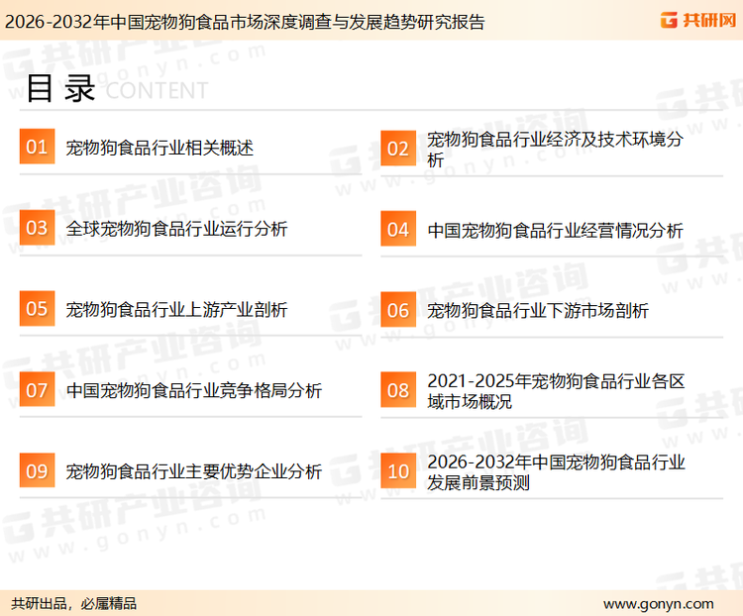Open chapter 2021-2025年宠物狗食品行业各区域市场概况
The width and height of the screenshot is (743, 616).
coord(556,391)
